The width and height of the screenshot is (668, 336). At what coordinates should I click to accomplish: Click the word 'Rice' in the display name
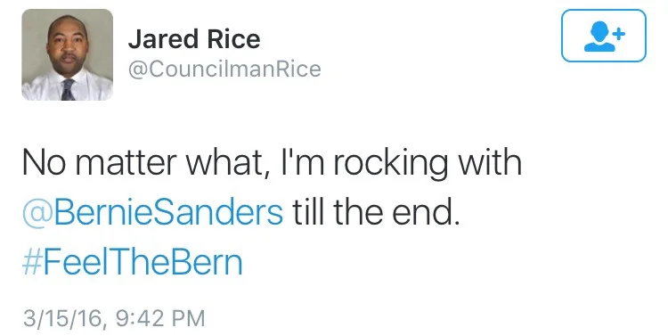pos(233,39)
